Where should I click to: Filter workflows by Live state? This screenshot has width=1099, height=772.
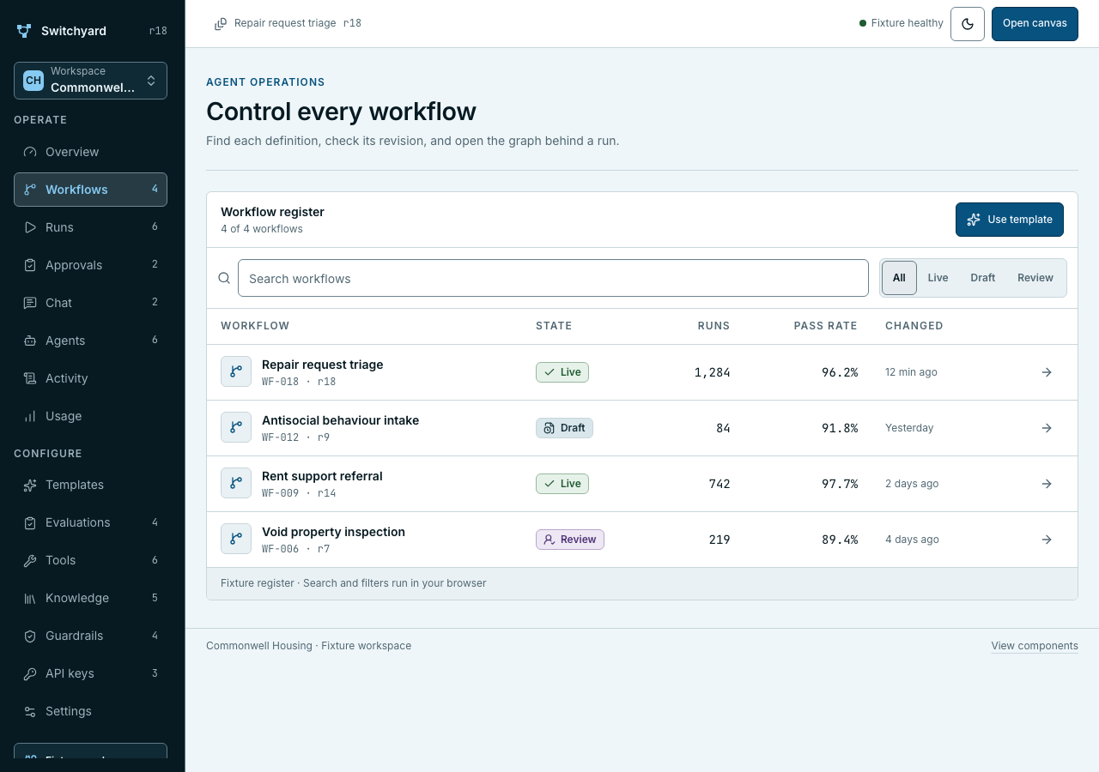[938, 278]
